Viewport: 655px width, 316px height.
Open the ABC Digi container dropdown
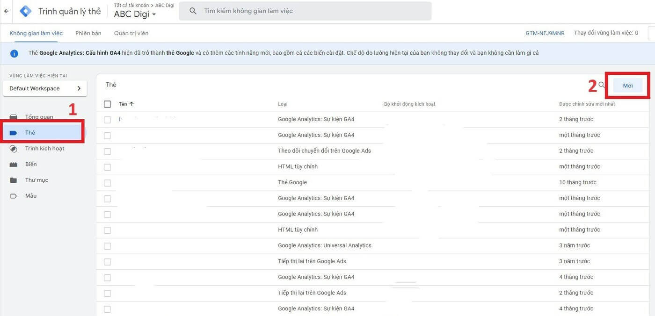135,14
